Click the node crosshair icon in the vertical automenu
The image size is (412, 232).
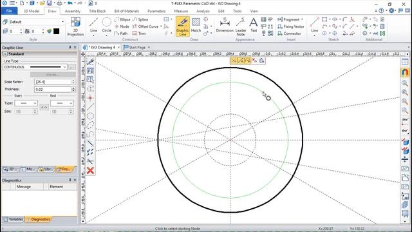tap(90, 98)
